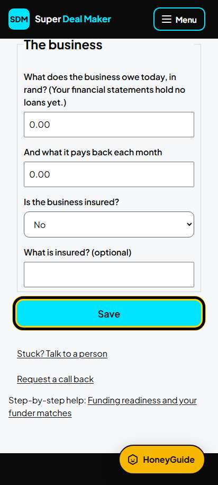Focus the business owes today amount field
The image size is (218, 485).
click(109, 125)
